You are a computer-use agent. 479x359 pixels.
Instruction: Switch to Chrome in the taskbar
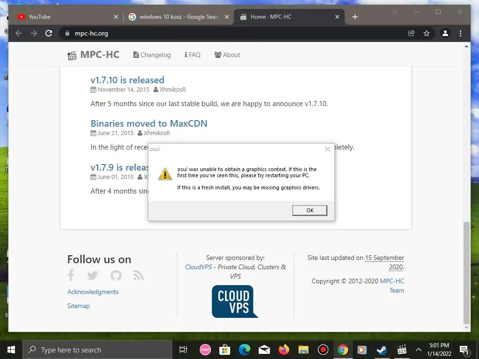(343, 350)
